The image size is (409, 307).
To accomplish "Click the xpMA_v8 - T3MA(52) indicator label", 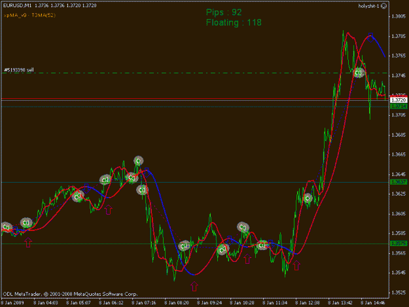I will pos(29,15).
